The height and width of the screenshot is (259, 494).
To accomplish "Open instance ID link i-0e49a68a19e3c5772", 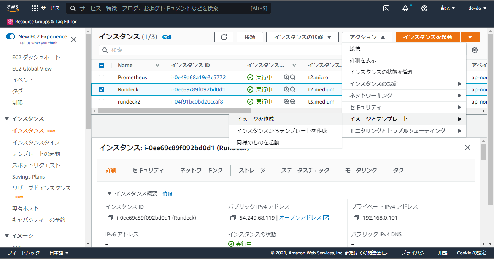I will (x=199, y=77).
